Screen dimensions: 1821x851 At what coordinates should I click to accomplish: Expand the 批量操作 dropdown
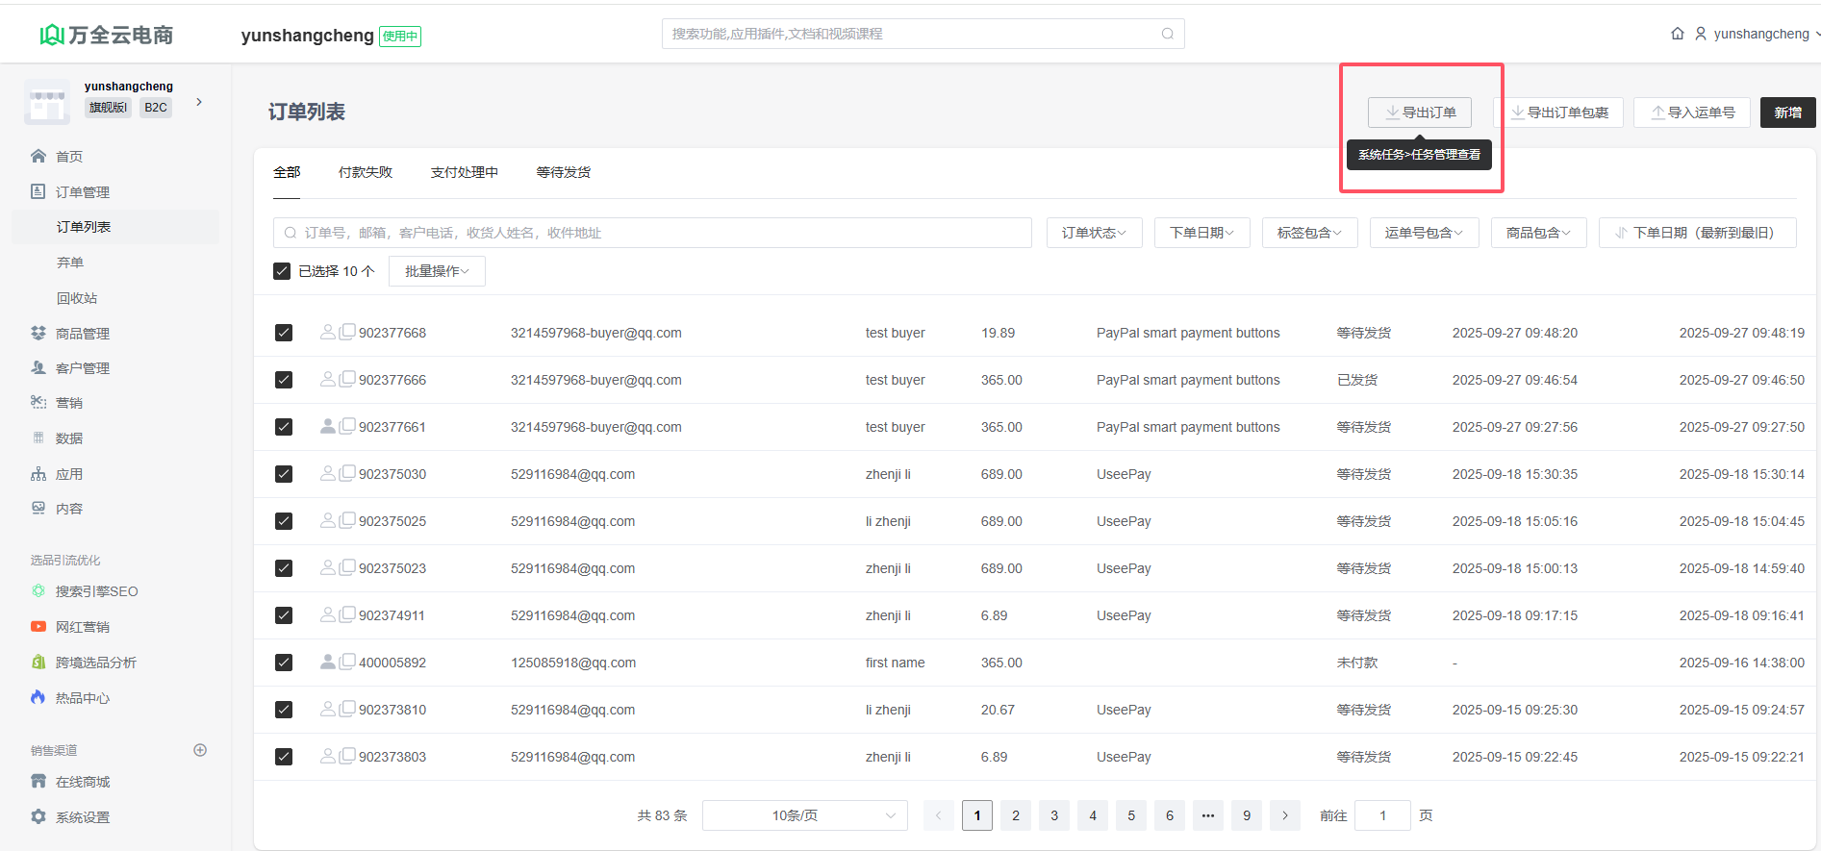437,271
